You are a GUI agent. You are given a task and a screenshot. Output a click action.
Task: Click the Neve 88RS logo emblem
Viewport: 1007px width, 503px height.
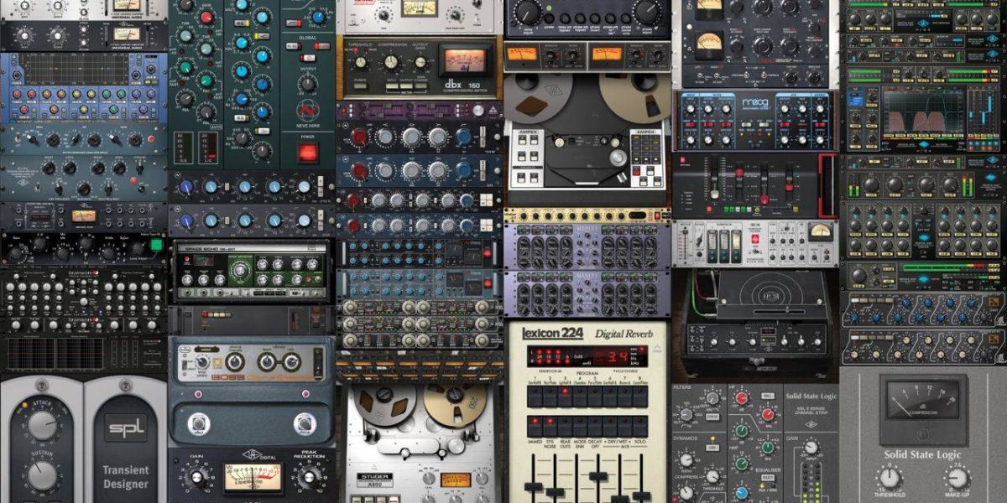[x=308, y=109]
